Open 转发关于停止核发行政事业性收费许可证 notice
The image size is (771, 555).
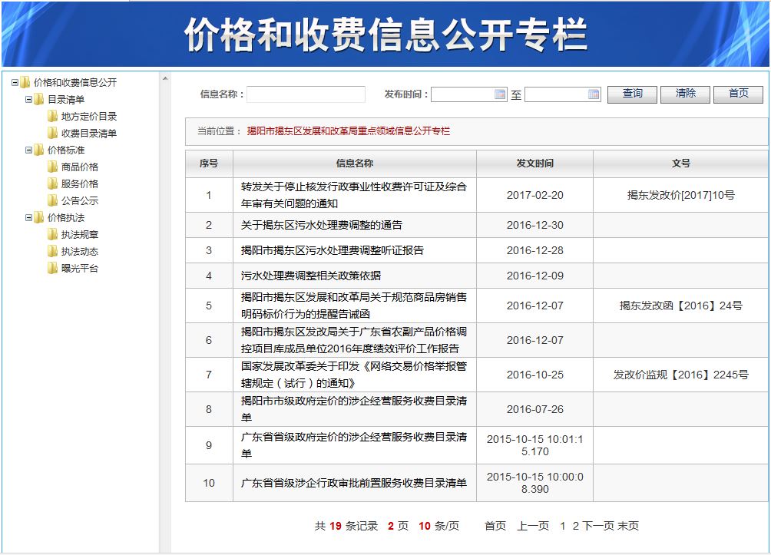pos(353,195)
